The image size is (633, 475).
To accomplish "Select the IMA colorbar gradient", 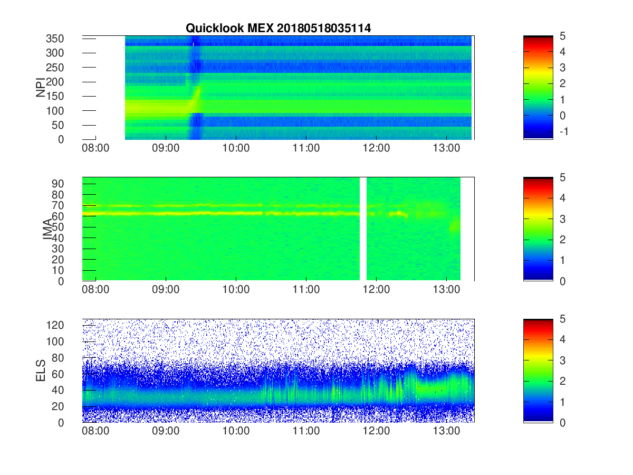I will coord(538,229).
